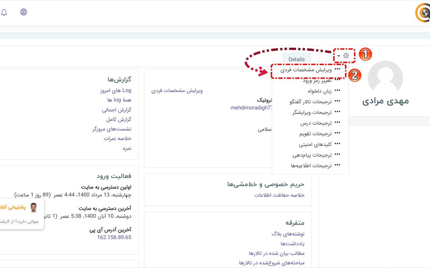Open the online support chat avatar
Viewport: 430px width, 268px height.
[x=33, y=208]
